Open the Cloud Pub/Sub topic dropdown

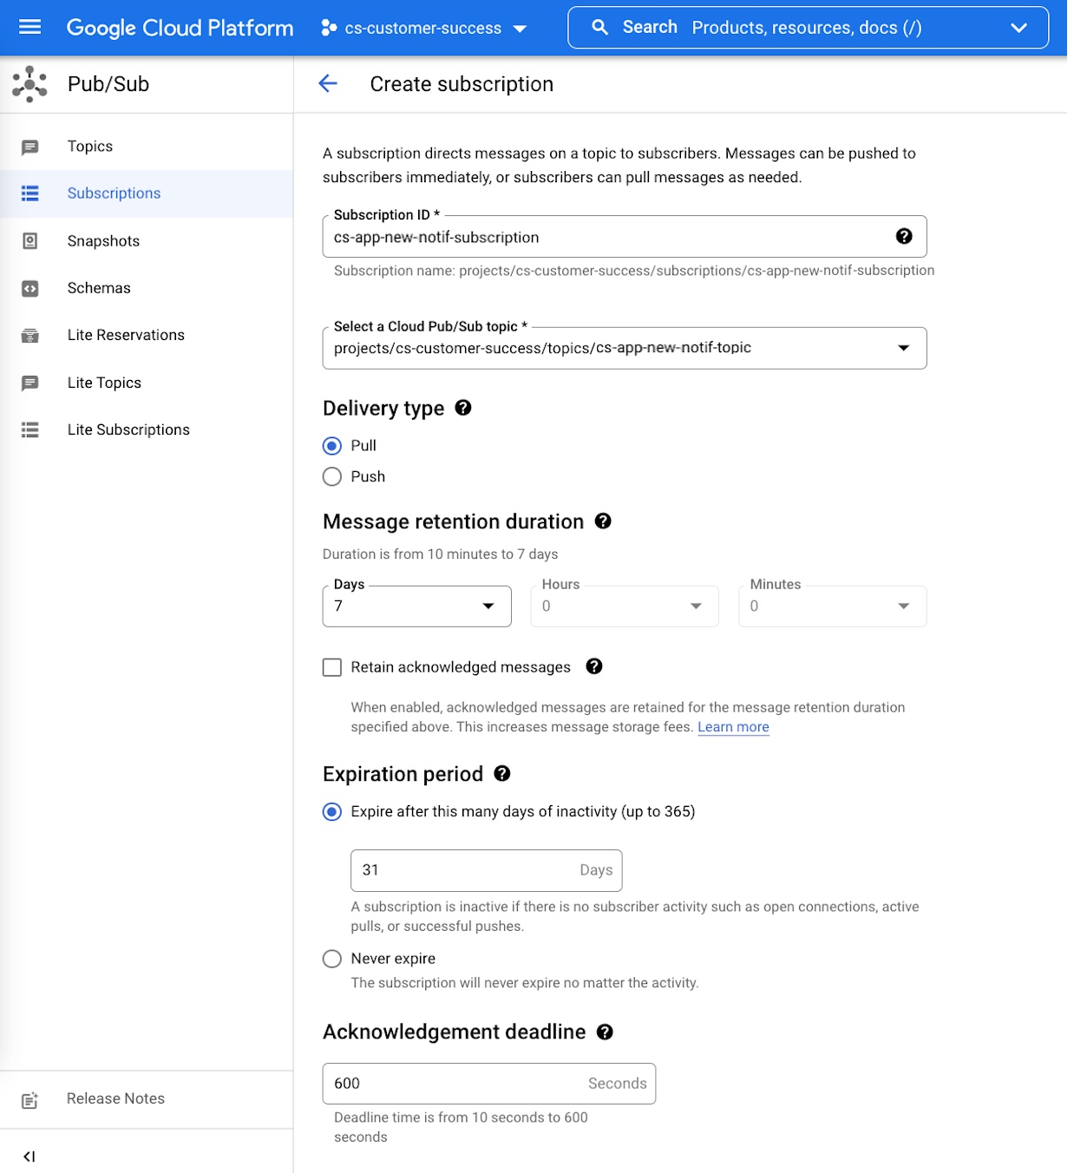point(625,348)
